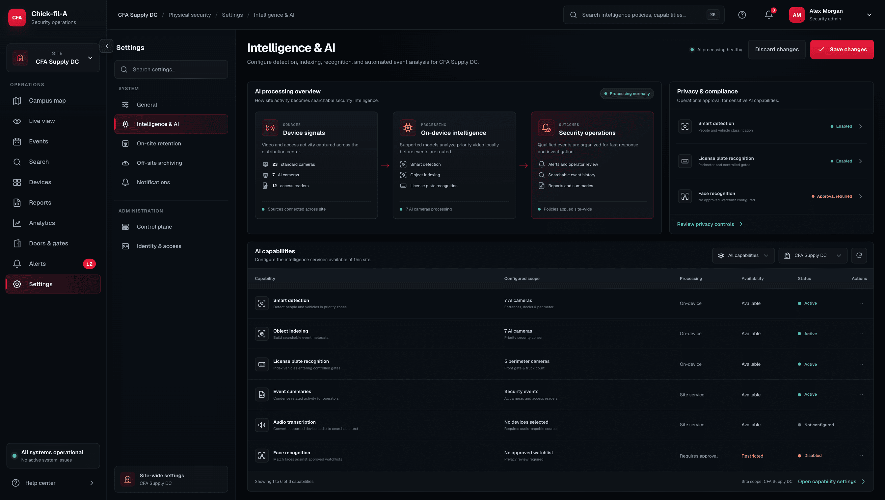
Task: Follow the Review privacy controls link
Action: coord(710,224)
